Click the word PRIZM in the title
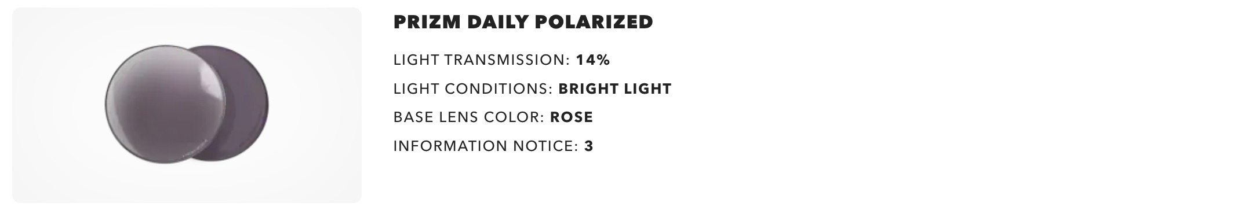Image resolution: width=1237 pixels, height=214 pixels. (x=427, y=22)
